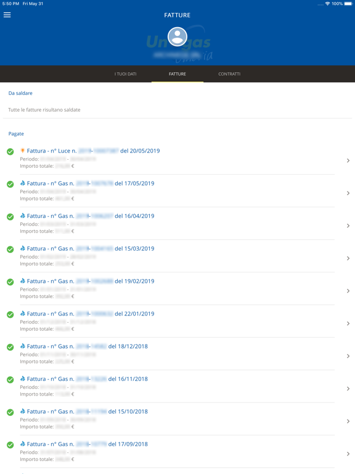Click the light bulb icon on Luce invoice
Screen dimensions: 355x474
point(22,151)
